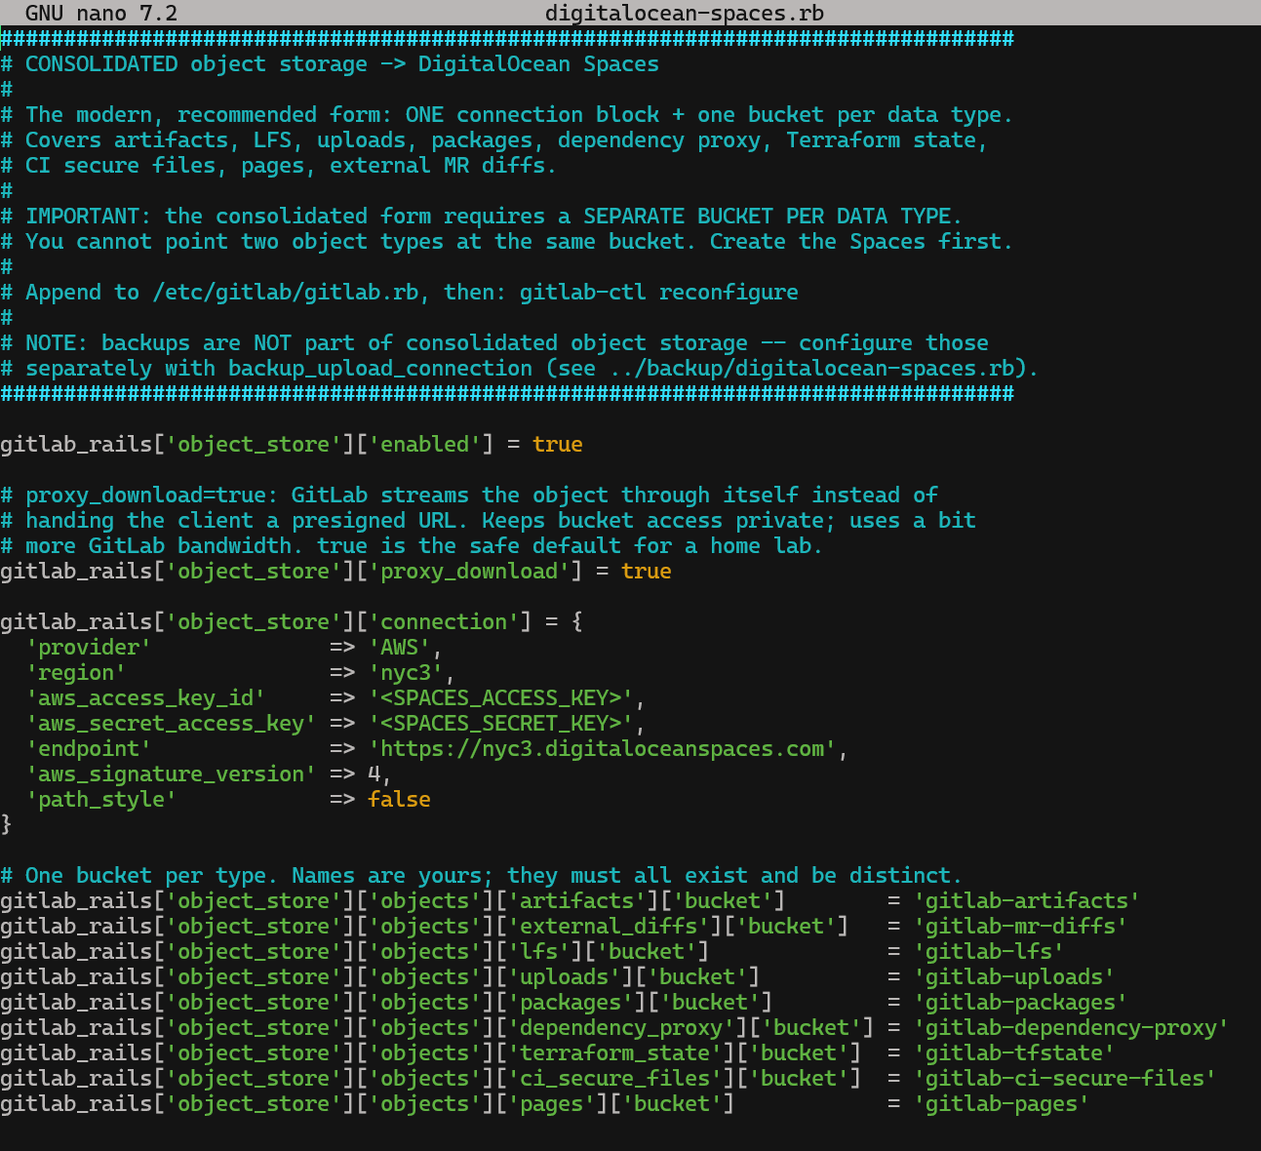Click the 'SEPARATE BUCKET PER DATA TYPE' text
The width and height of the screenshot is (1261, 1151).
coord(767,217)
